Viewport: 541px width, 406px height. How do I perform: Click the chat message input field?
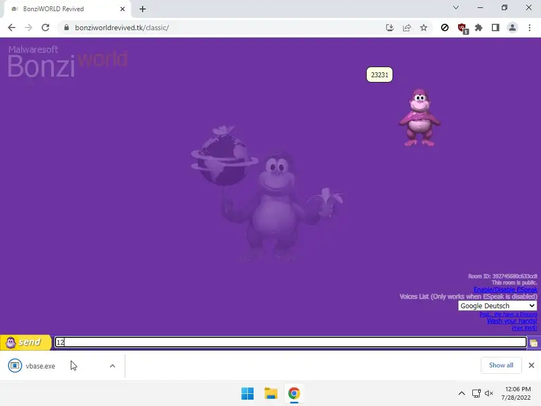point(291,342)
